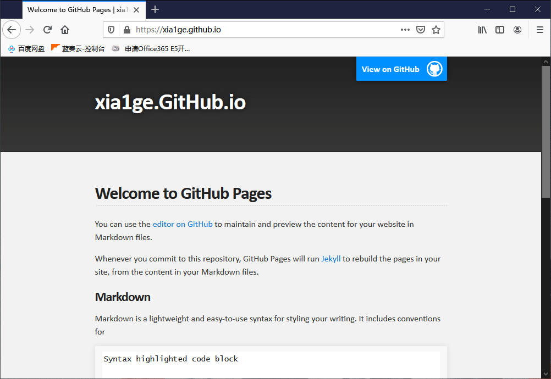Open tracking protection shield info
Viewport: 551px width, 379px height.
[x=111, y=30]
